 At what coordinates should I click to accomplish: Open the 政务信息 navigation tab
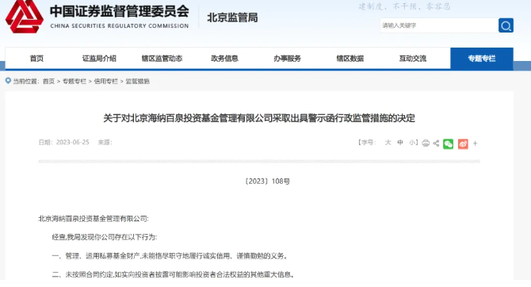[224, 59]
